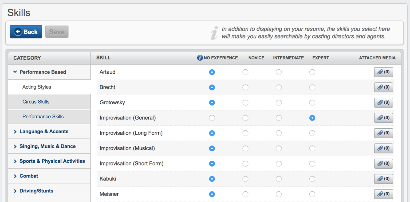Expand the Language & Accents category
Viewport: 410px width, 202px height.
click(x=44, y=131)
